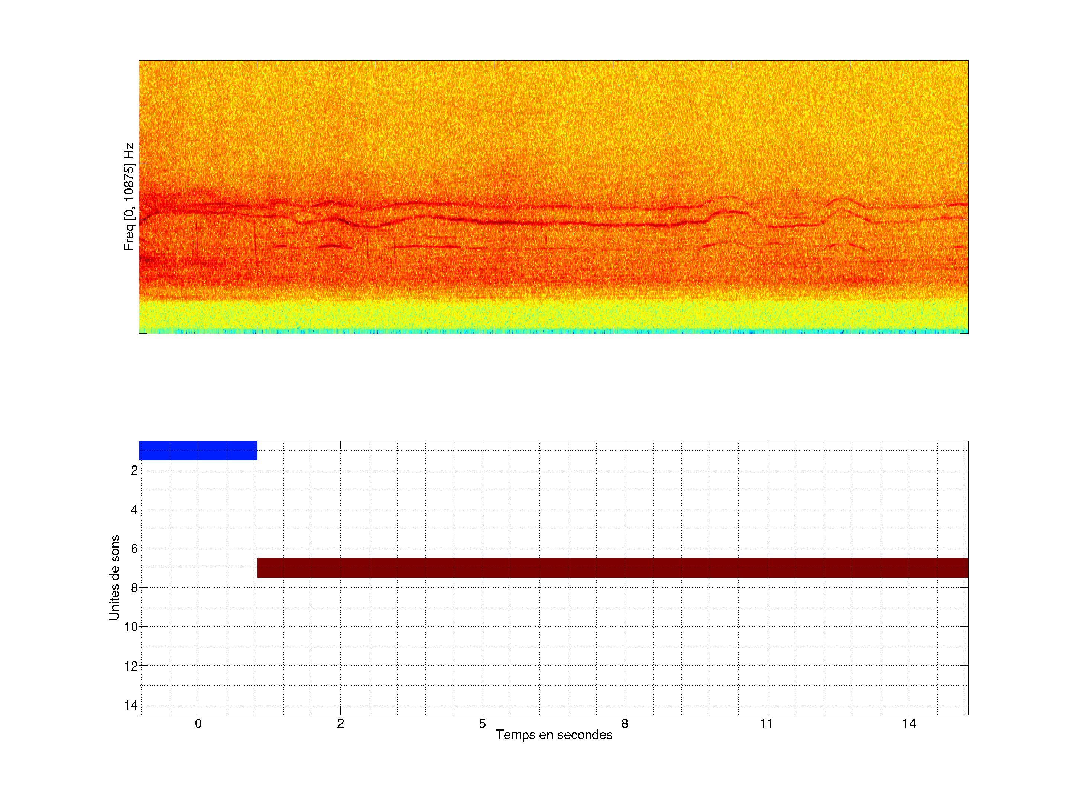Click the y-axis tick label 14
This screenshot has width=1070, height=803.
[131, 705]
